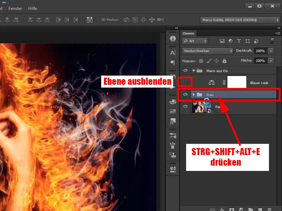Toggle pixel layer filter in Ebenen panel

click(x=222, y=41)
